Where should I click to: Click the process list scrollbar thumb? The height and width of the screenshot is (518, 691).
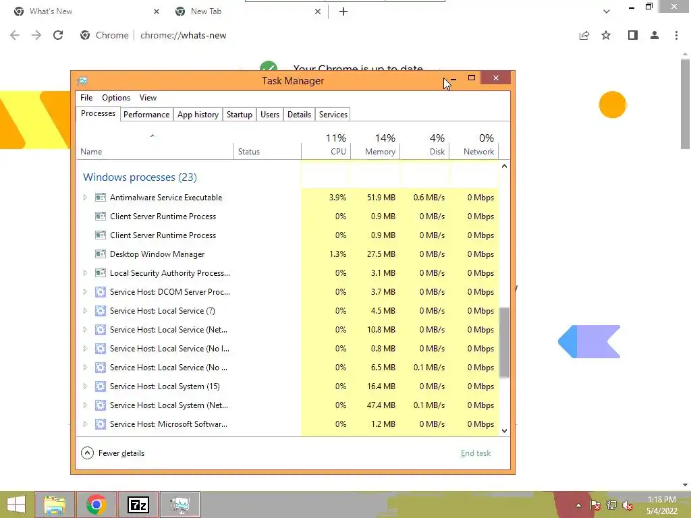coord(504,342)
